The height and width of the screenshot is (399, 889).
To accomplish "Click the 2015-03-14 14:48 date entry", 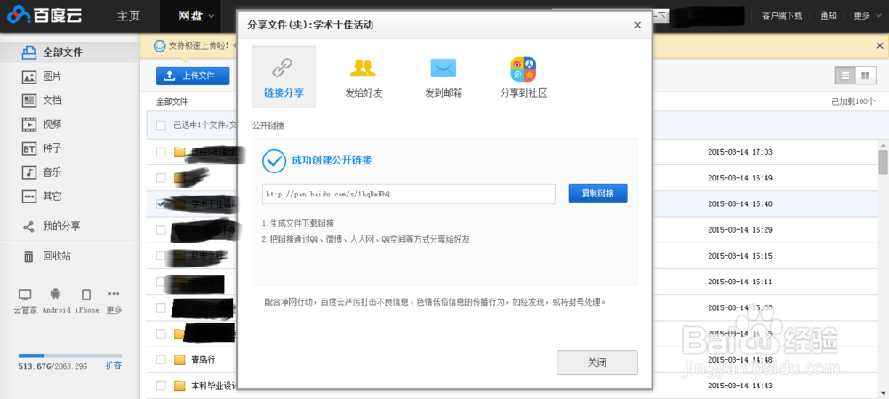I will (x=740, y=360).
